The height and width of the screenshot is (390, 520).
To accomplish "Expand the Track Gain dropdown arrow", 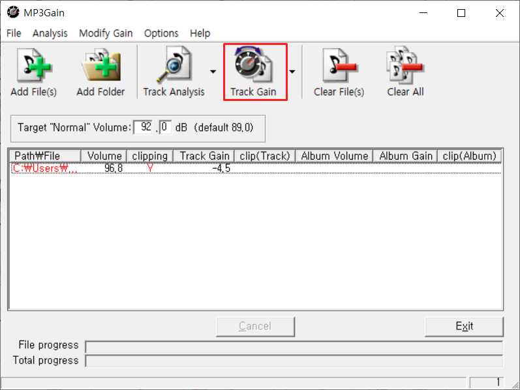I will (x=292, y=72).
